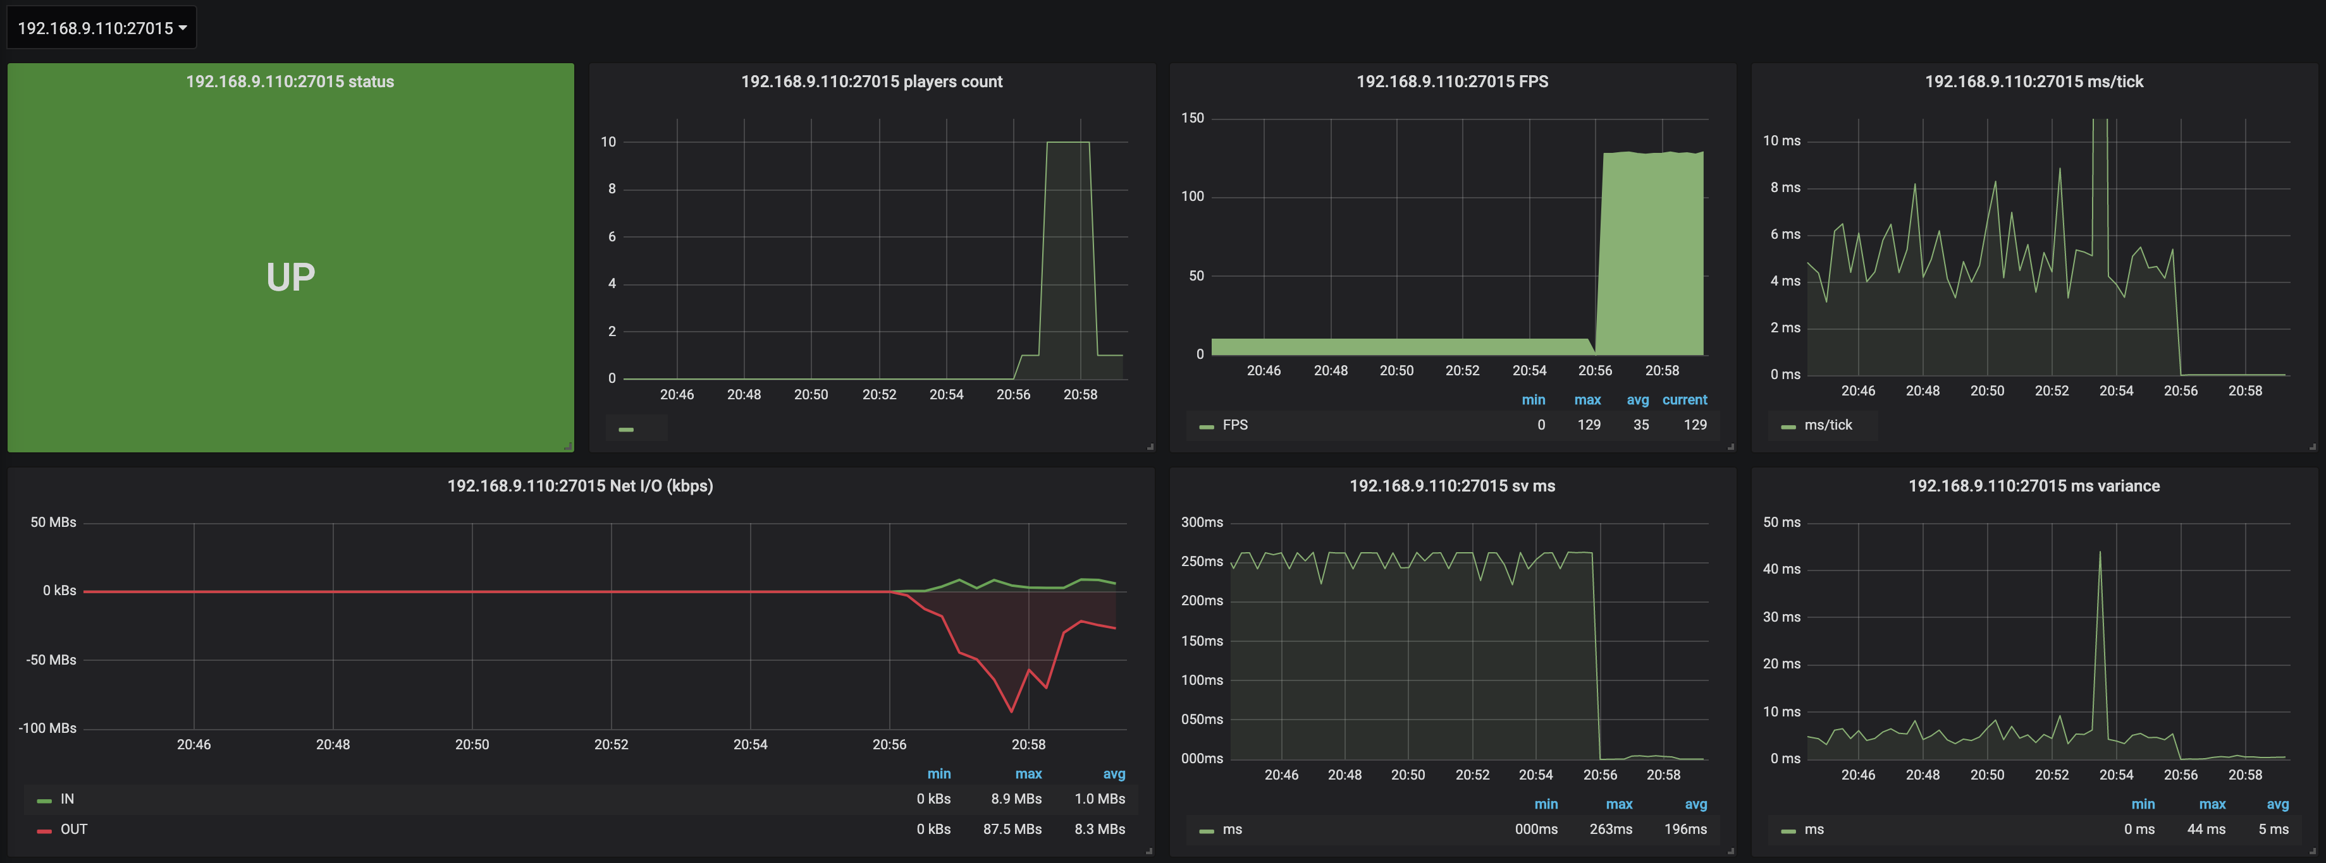Open the 192.168.9.110:27015 server selector dropdown

pos(101,28)
